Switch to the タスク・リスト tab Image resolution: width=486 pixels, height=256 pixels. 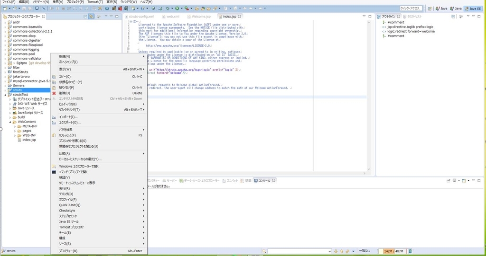pyautogui.click(x=412, y=17)
